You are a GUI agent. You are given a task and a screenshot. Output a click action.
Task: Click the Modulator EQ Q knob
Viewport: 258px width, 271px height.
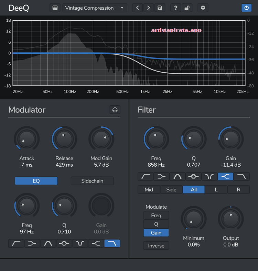[x=64, y=206]
